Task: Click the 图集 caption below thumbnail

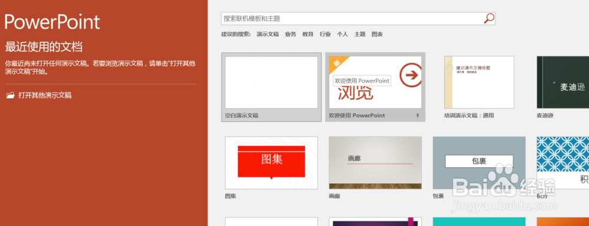Action: tap(231, 196)
